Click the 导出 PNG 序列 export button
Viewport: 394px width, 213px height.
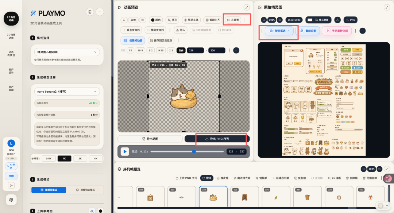217,139
